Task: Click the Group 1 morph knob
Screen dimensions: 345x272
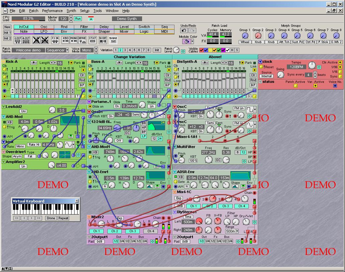Action: [x=245, y=36]
